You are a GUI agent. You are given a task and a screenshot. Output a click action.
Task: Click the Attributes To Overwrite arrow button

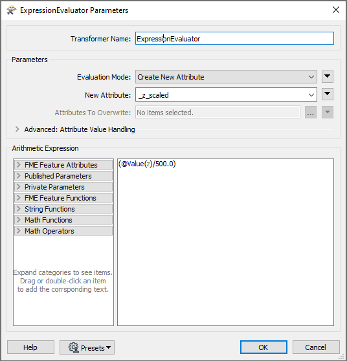pos(328,113)
